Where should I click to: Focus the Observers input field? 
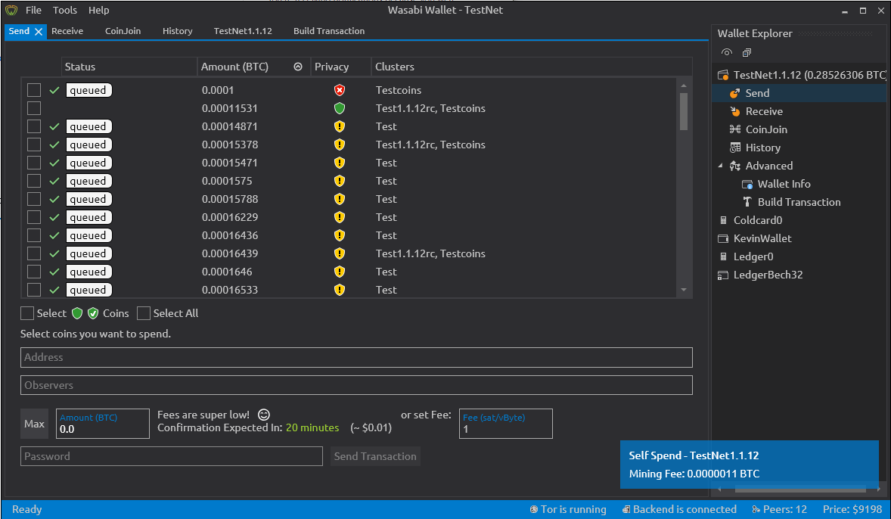click(x=356, y=385)
